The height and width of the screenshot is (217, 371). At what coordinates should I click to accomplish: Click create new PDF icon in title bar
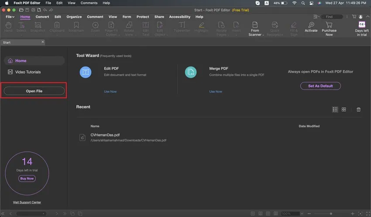(39, 10)
